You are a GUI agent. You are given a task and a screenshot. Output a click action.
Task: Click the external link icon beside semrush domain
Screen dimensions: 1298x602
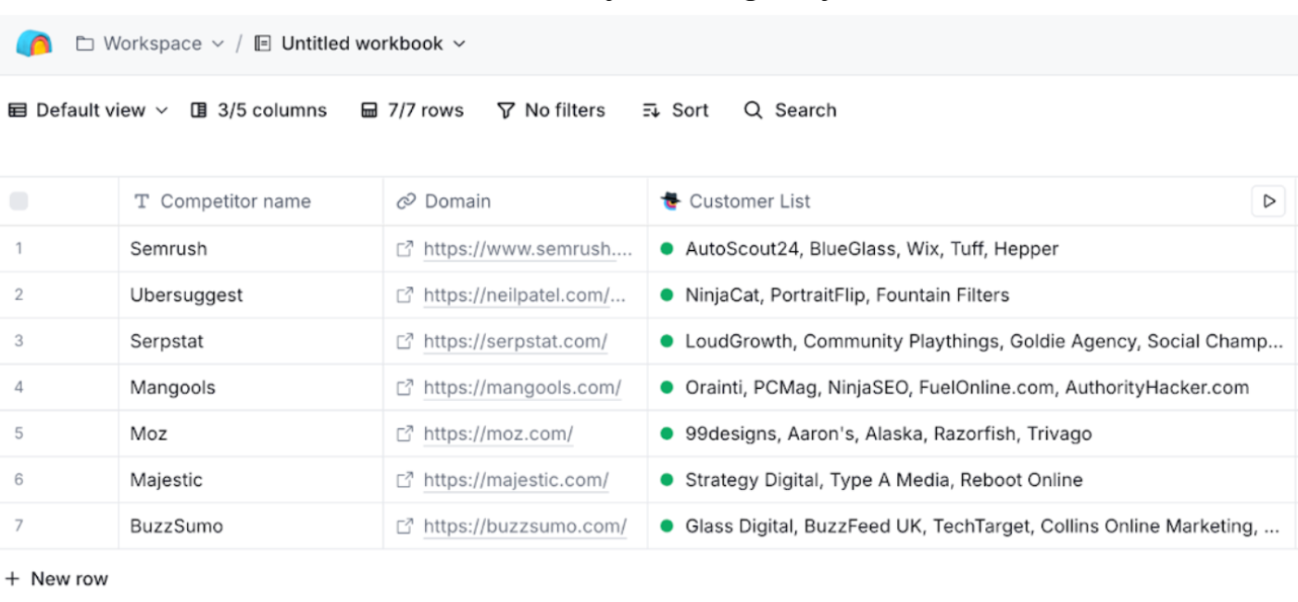pyautogui.click(x=405, y=249)
